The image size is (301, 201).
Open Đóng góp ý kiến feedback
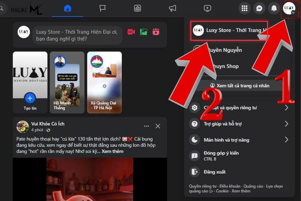(239, 156)
